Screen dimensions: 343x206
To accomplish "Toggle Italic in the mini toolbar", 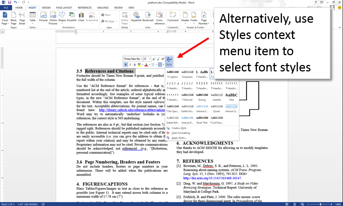I will point(130,65).
